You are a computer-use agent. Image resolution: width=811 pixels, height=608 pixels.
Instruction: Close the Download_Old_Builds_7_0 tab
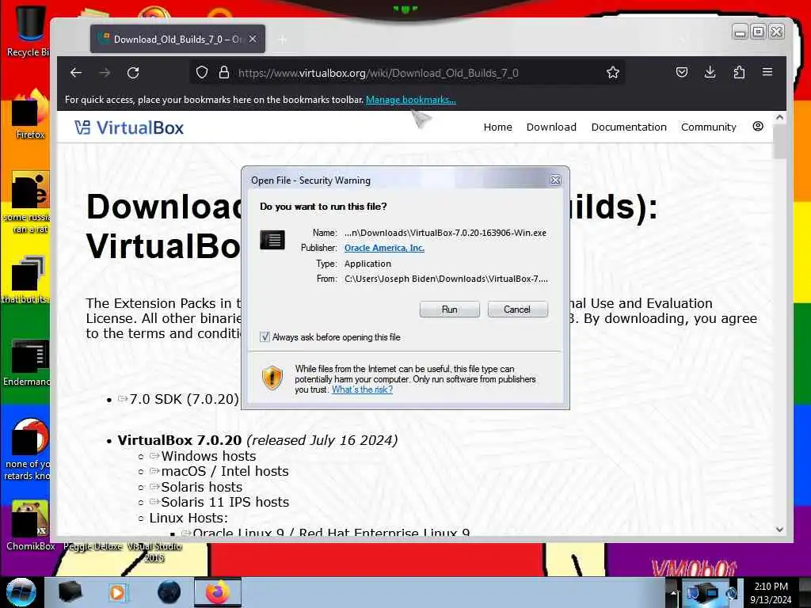click(253, 39)
